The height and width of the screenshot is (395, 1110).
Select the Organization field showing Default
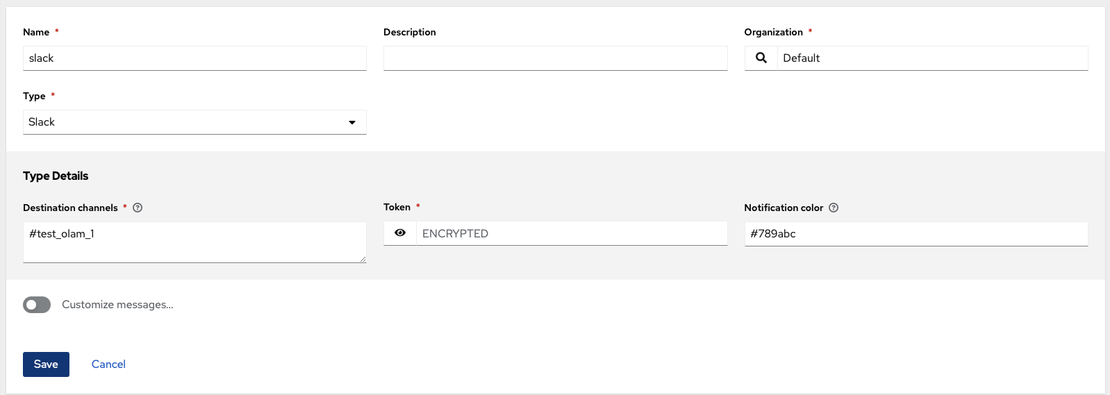pyautogui.click(x=932, y=58)
